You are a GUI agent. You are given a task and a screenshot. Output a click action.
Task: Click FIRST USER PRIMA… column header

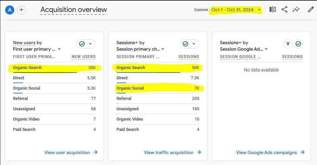tap(34, 57)
